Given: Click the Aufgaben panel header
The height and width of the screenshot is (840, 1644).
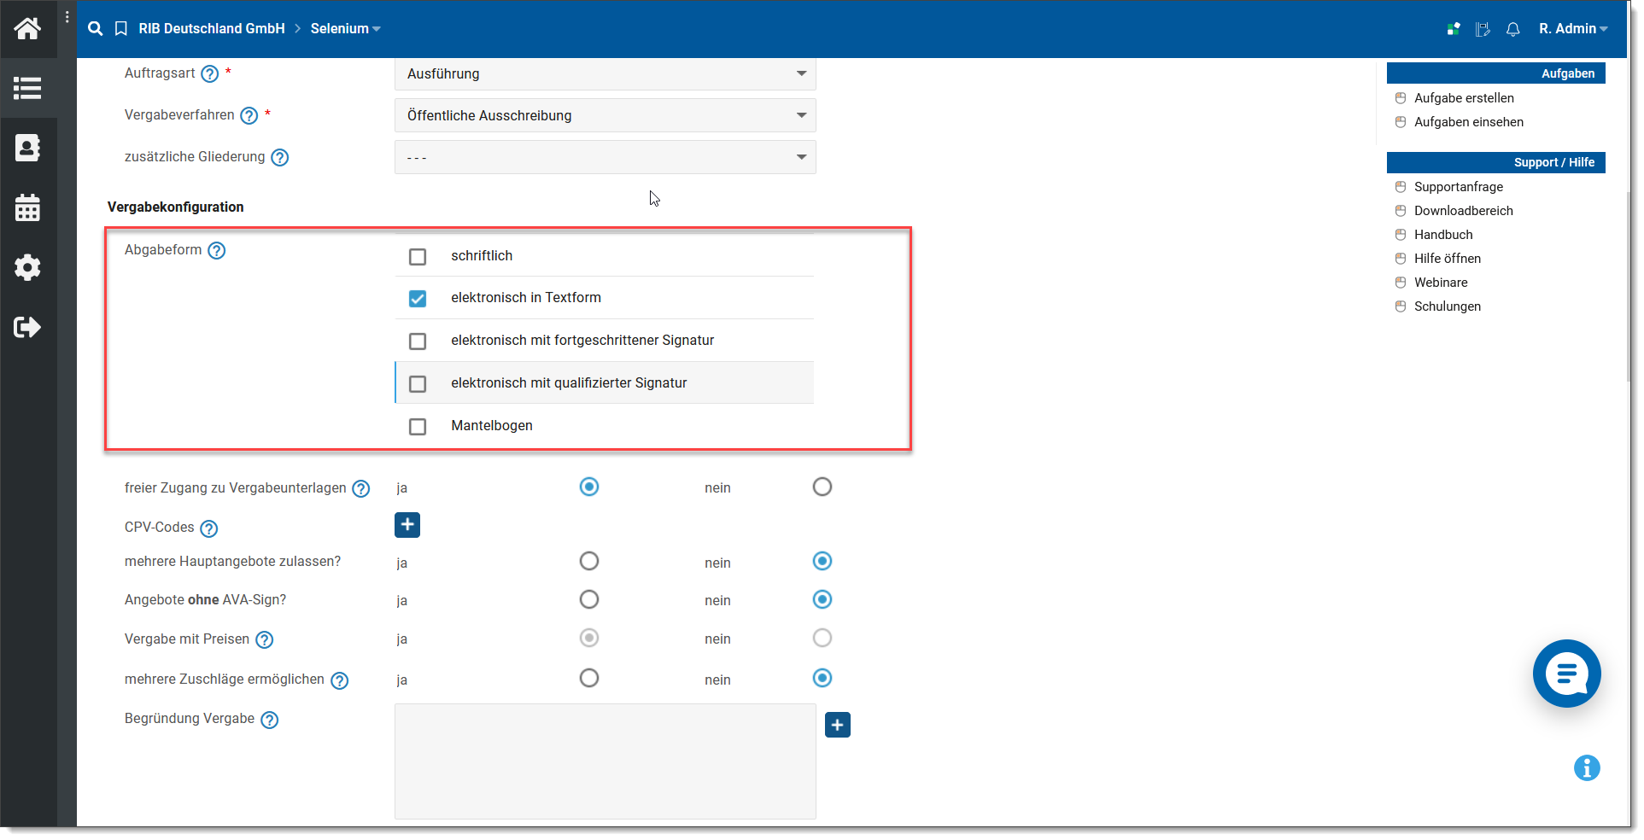Looking at the screenshot, I should tap(1496, 73).
